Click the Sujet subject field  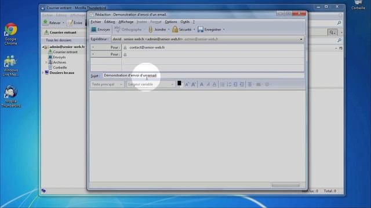(x=203, y=76)
